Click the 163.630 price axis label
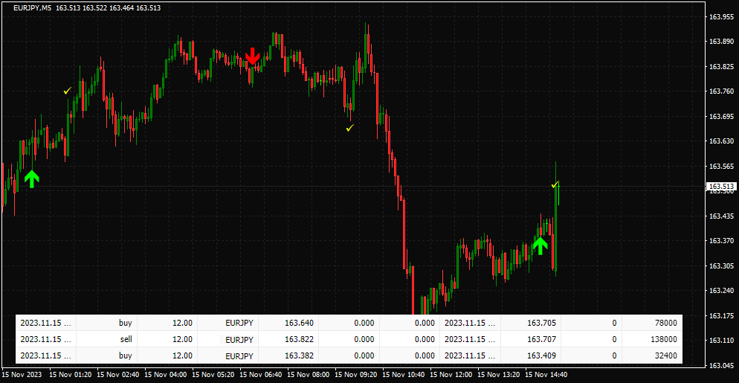Screen dimensions: 739x383 point(720,141)
